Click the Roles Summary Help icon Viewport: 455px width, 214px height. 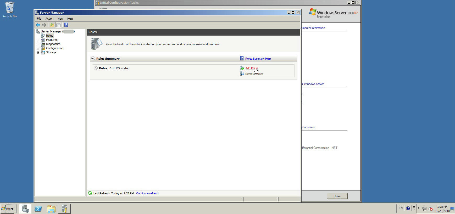[x=242, y=59]
